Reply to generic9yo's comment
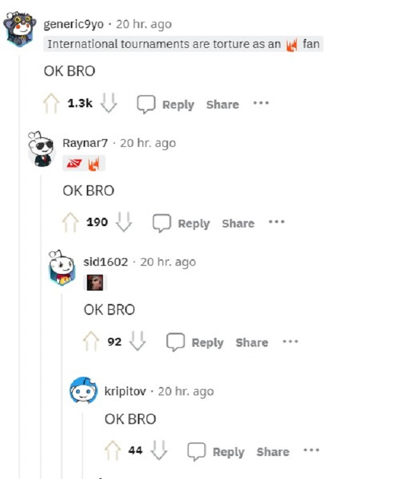The width and height of the screenshot is (409, 479). (166, 105)
